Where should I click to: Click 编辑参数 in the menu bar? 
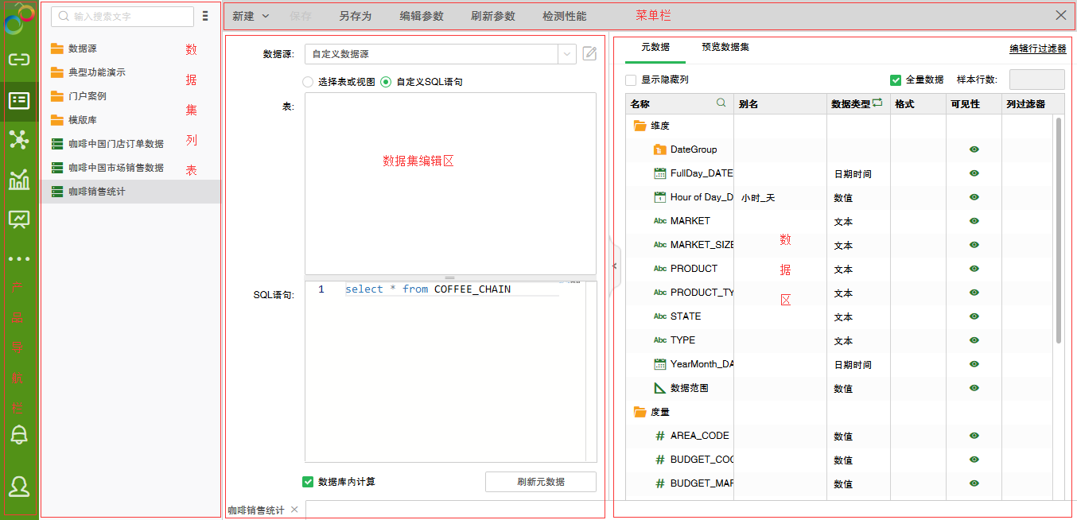422,16
